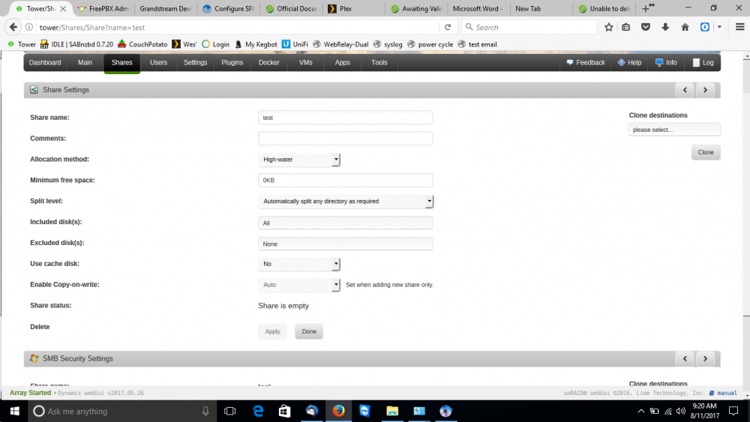Open CouchPotato bookmark
Image resolution: width=750 pixels, height=422 pixels.
coord(142,44)
